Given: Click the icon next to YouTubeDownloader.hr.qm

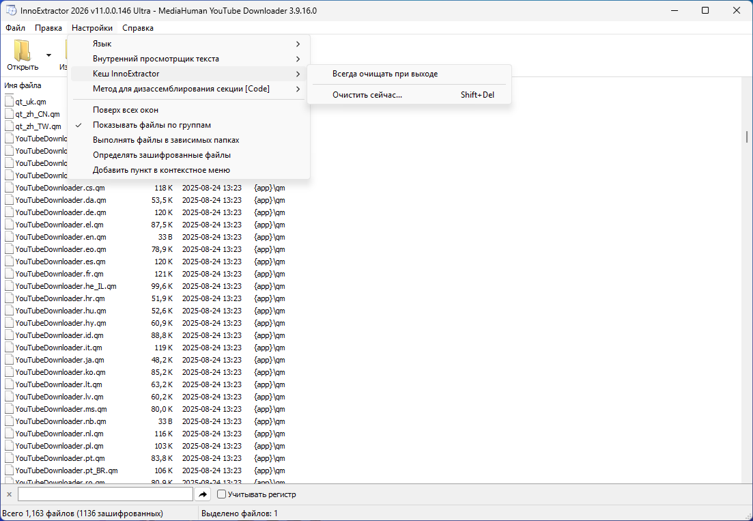Looking at the screenshot, I should (x=9, y=298).
